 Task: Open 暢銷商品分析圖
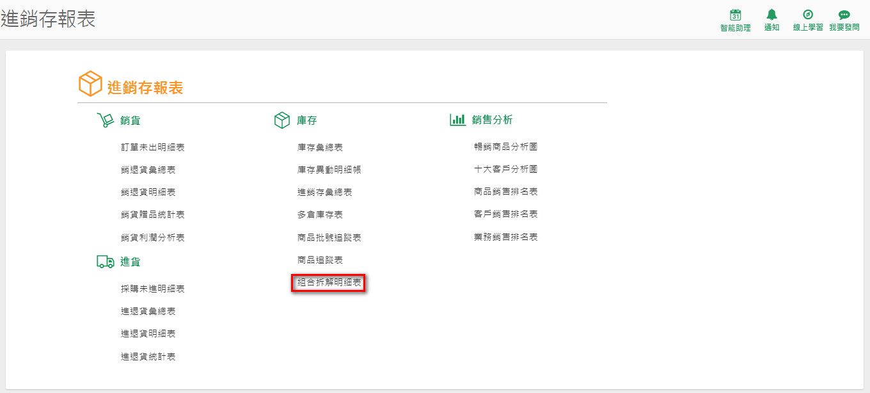coord(505,147)
